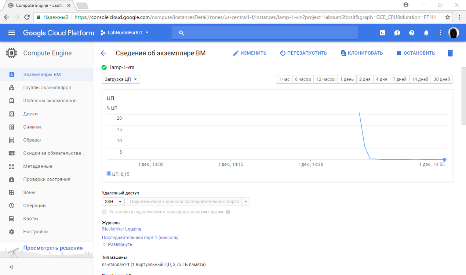Screen dimensions: 466x275
Task: Open the help question mark icon
Action: (412, 33)
